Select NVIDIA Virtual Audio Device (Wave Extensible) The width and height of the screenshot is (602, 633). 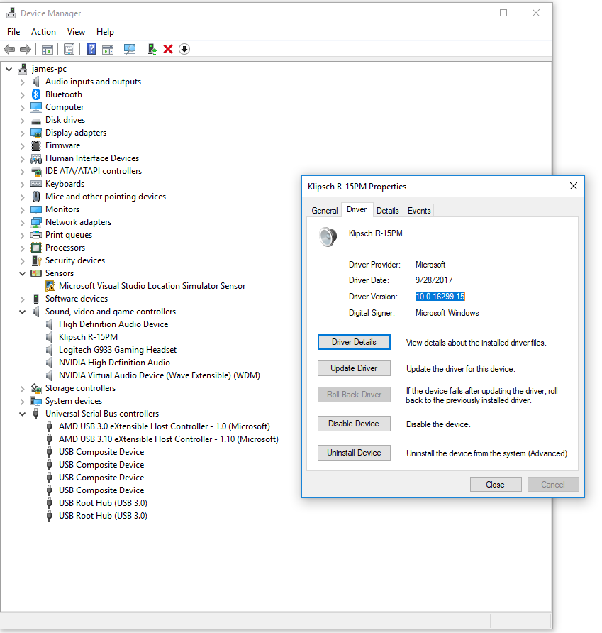click(160, 375)
